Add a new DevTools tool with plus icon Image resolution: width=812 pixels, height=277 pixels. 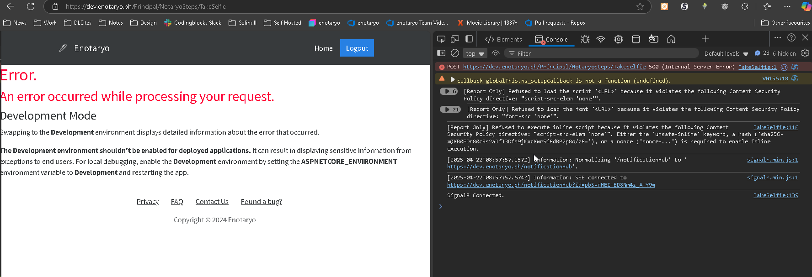[x=705, y=39]
